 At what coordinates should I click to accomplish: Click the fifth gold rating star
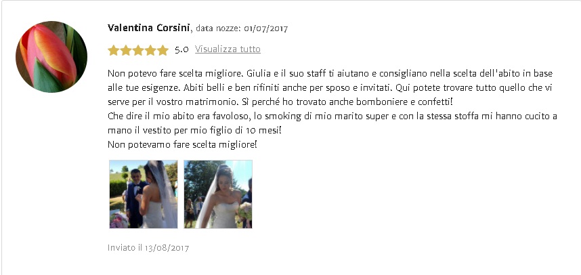tap(163, 50)
